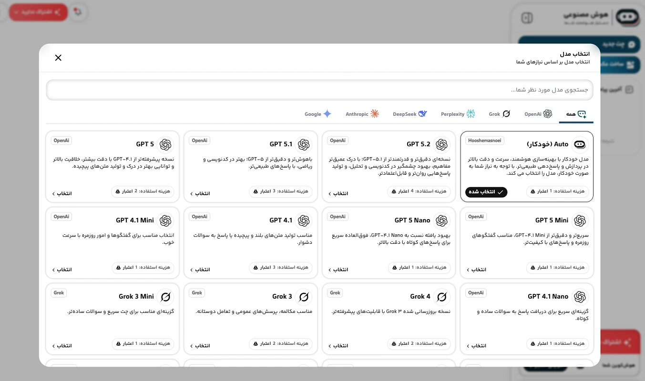Click the Grok logo beside the Grok 3 title

point(303,297)
